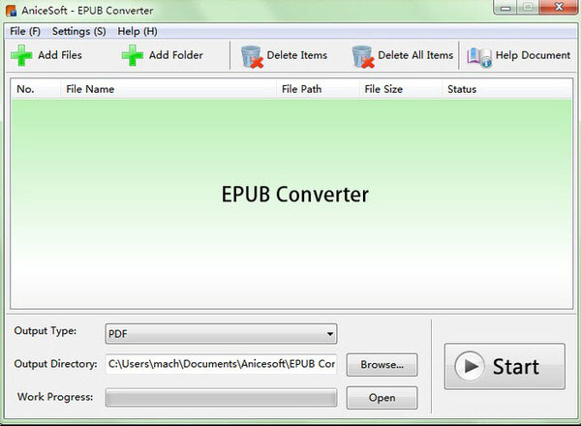Image resolution: width=581 pixels, height=426 pixels.
Task: Click the AniceSoft app icon in title bar
Action: [11, 11]
